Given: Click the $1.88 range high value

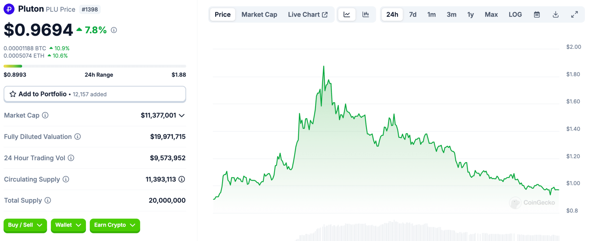Looking at the screenshot, I should (x=179, y=75).
